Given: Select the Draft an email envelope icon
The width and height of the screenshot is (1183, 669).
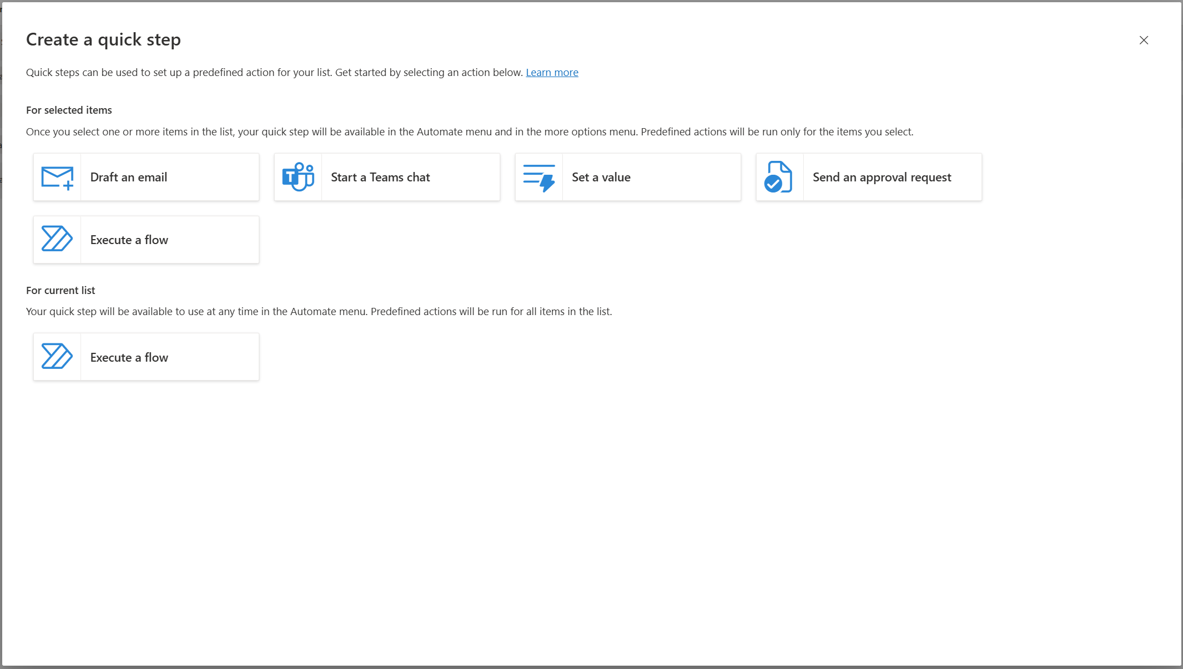Looking at the screenshot, I should (57, 177).
